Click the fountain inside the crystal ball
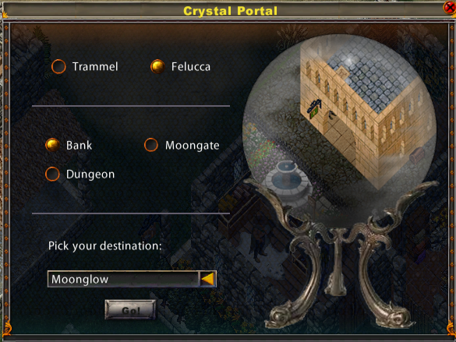This screenshot has width=456, height=342. pos(286,180)
